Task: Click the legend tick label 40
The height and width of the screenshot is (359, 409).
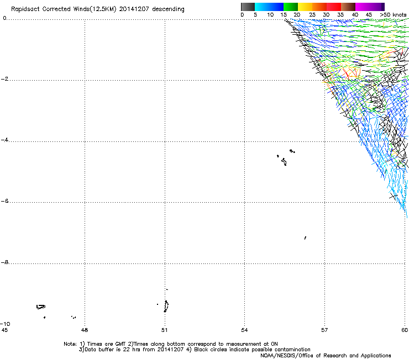Action: click(355, 15)
